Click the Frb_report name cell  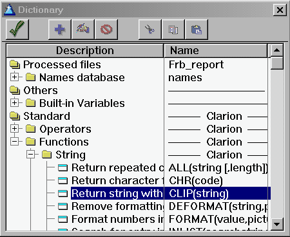click(x=196, y=64)
